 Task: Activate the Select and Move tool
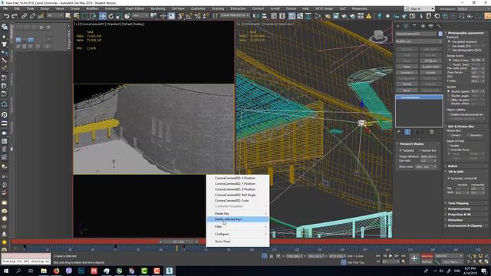coord(103,16)
